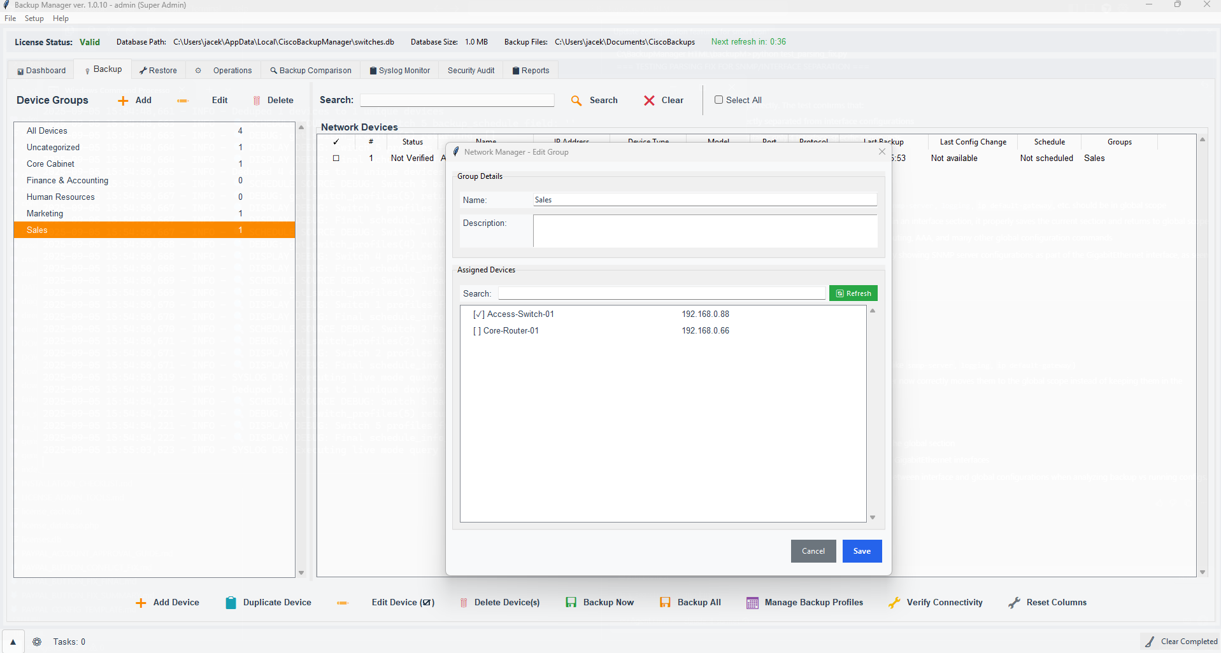This screenshot has height=653, width=1221.
Task: Click the group Description text box
Action: point(705,230)
